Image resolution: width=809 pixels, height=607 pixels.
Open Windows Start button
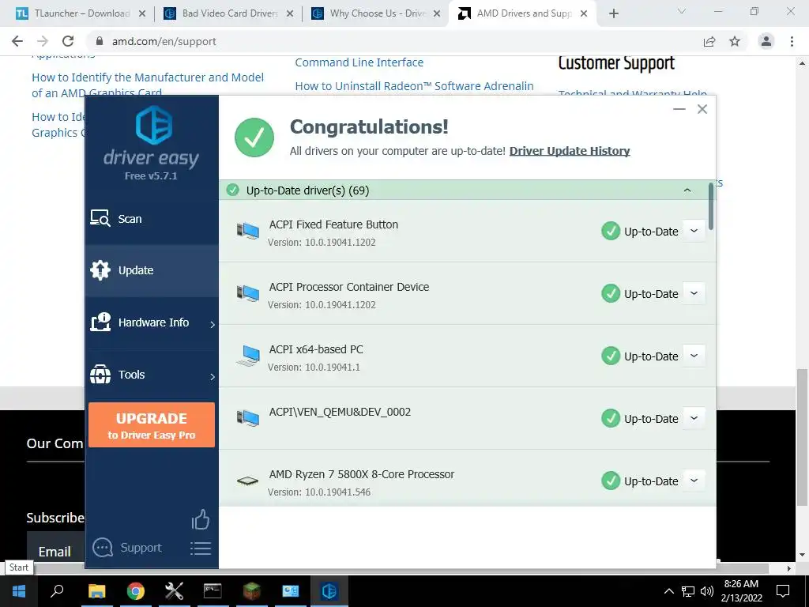coord(19,590)
